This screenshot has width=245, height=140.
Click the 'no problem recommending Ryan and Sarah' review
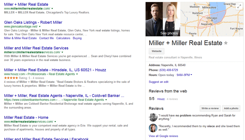pos(197,117)
